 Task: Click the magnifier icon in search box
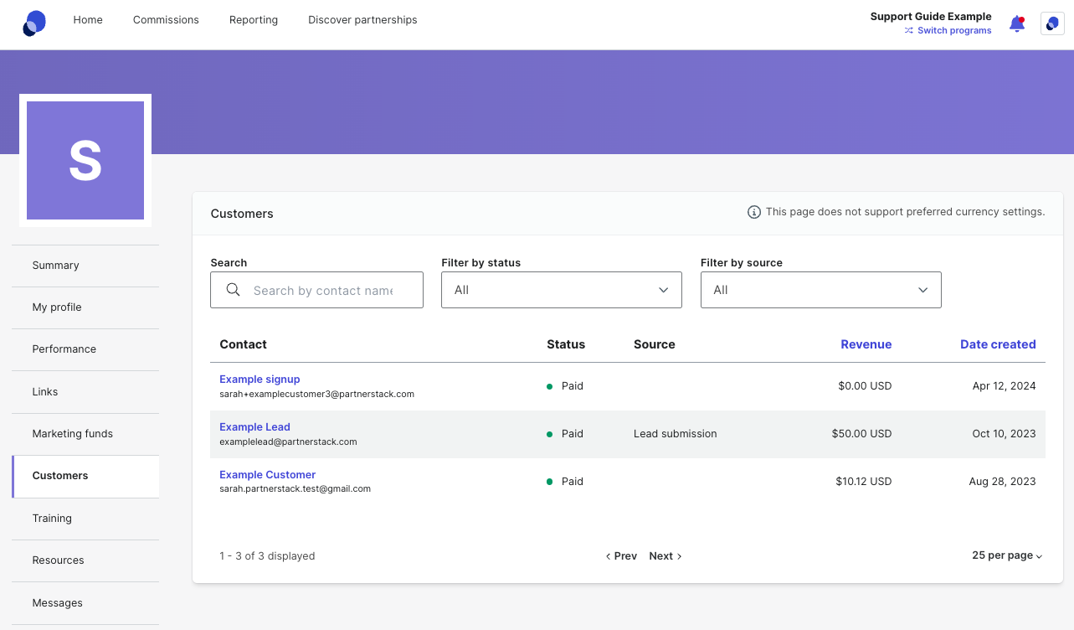(x=234, y=290)
